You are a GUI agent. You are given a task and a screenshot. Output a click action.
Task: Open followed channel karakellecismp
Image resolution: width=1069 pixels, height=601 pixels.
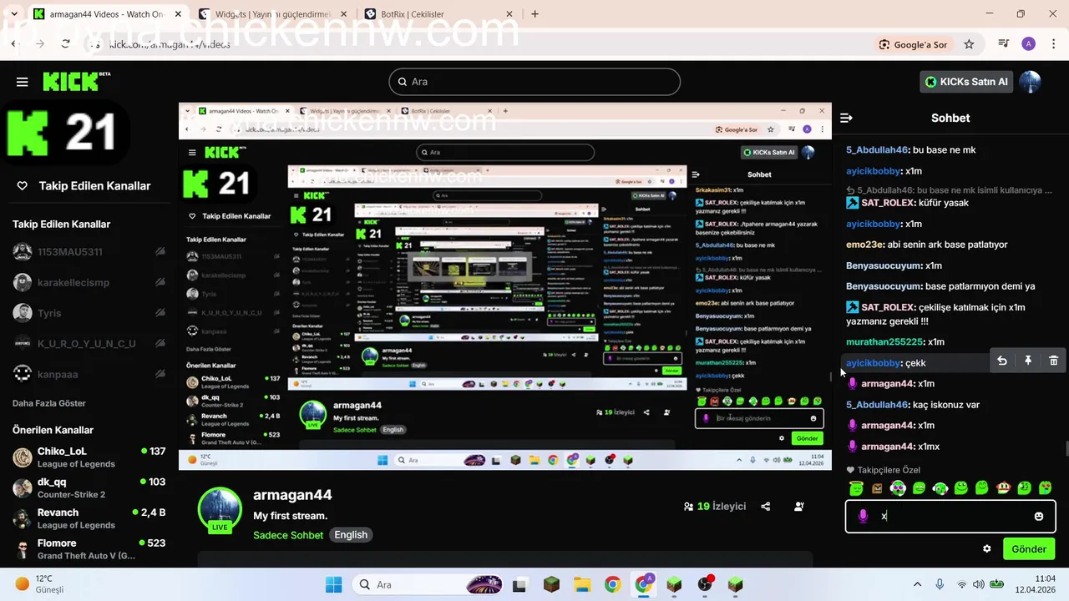89,282
